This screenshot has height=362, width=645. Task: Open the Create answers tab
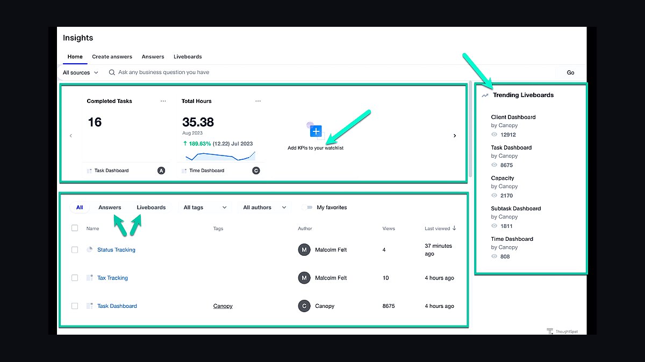[112, 57]
